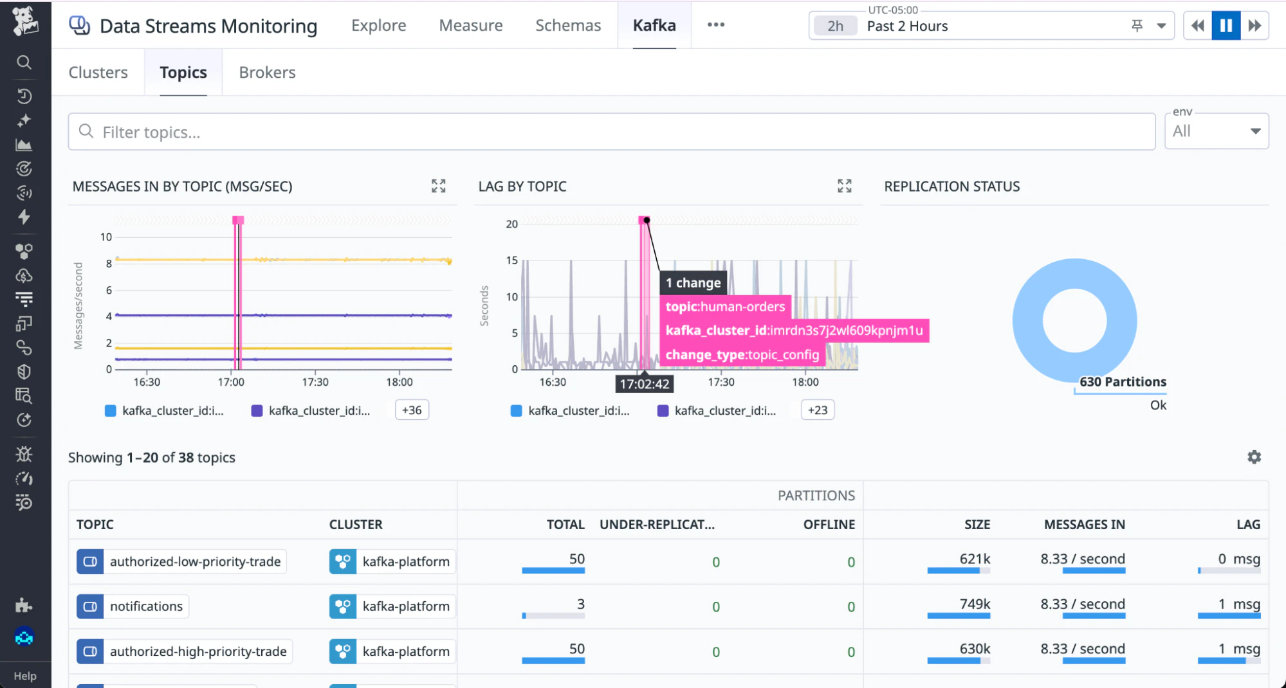Open the authorized-low-priority-trade topic
This screenshot has height=688, width=1286.
click(195, 561)
